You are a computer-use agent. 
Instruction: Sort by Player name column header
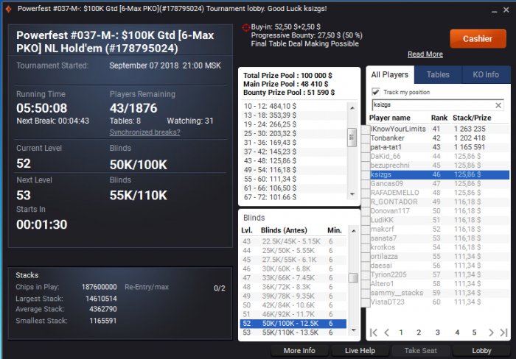pyautogui.click(x=390, y=118)
